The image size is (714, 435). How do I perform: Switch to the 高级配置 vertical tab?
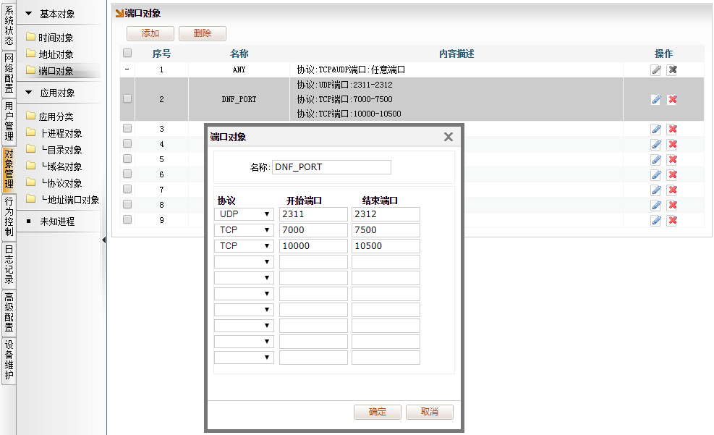(9, 313)
